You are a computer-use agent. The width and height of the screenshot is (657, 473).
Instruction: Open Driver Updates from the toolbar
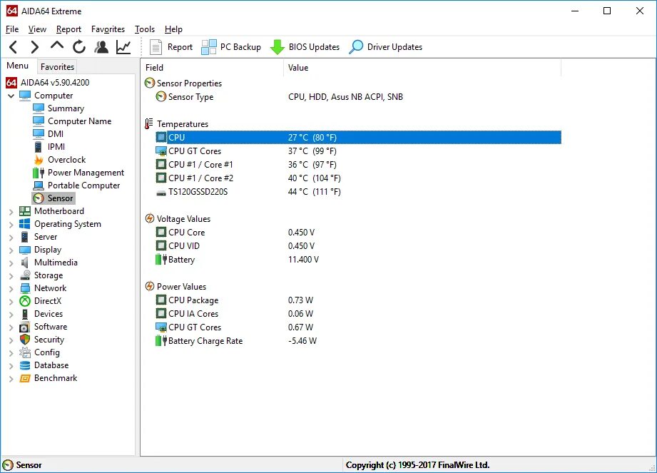pos(385,47)
